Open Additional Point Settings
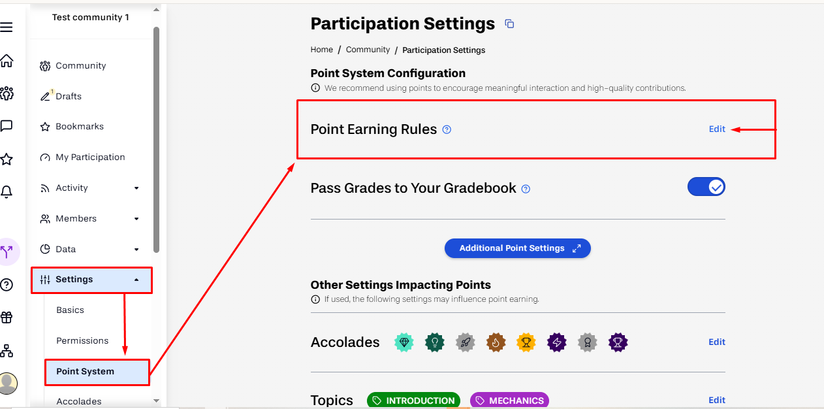 coord(518,248)
